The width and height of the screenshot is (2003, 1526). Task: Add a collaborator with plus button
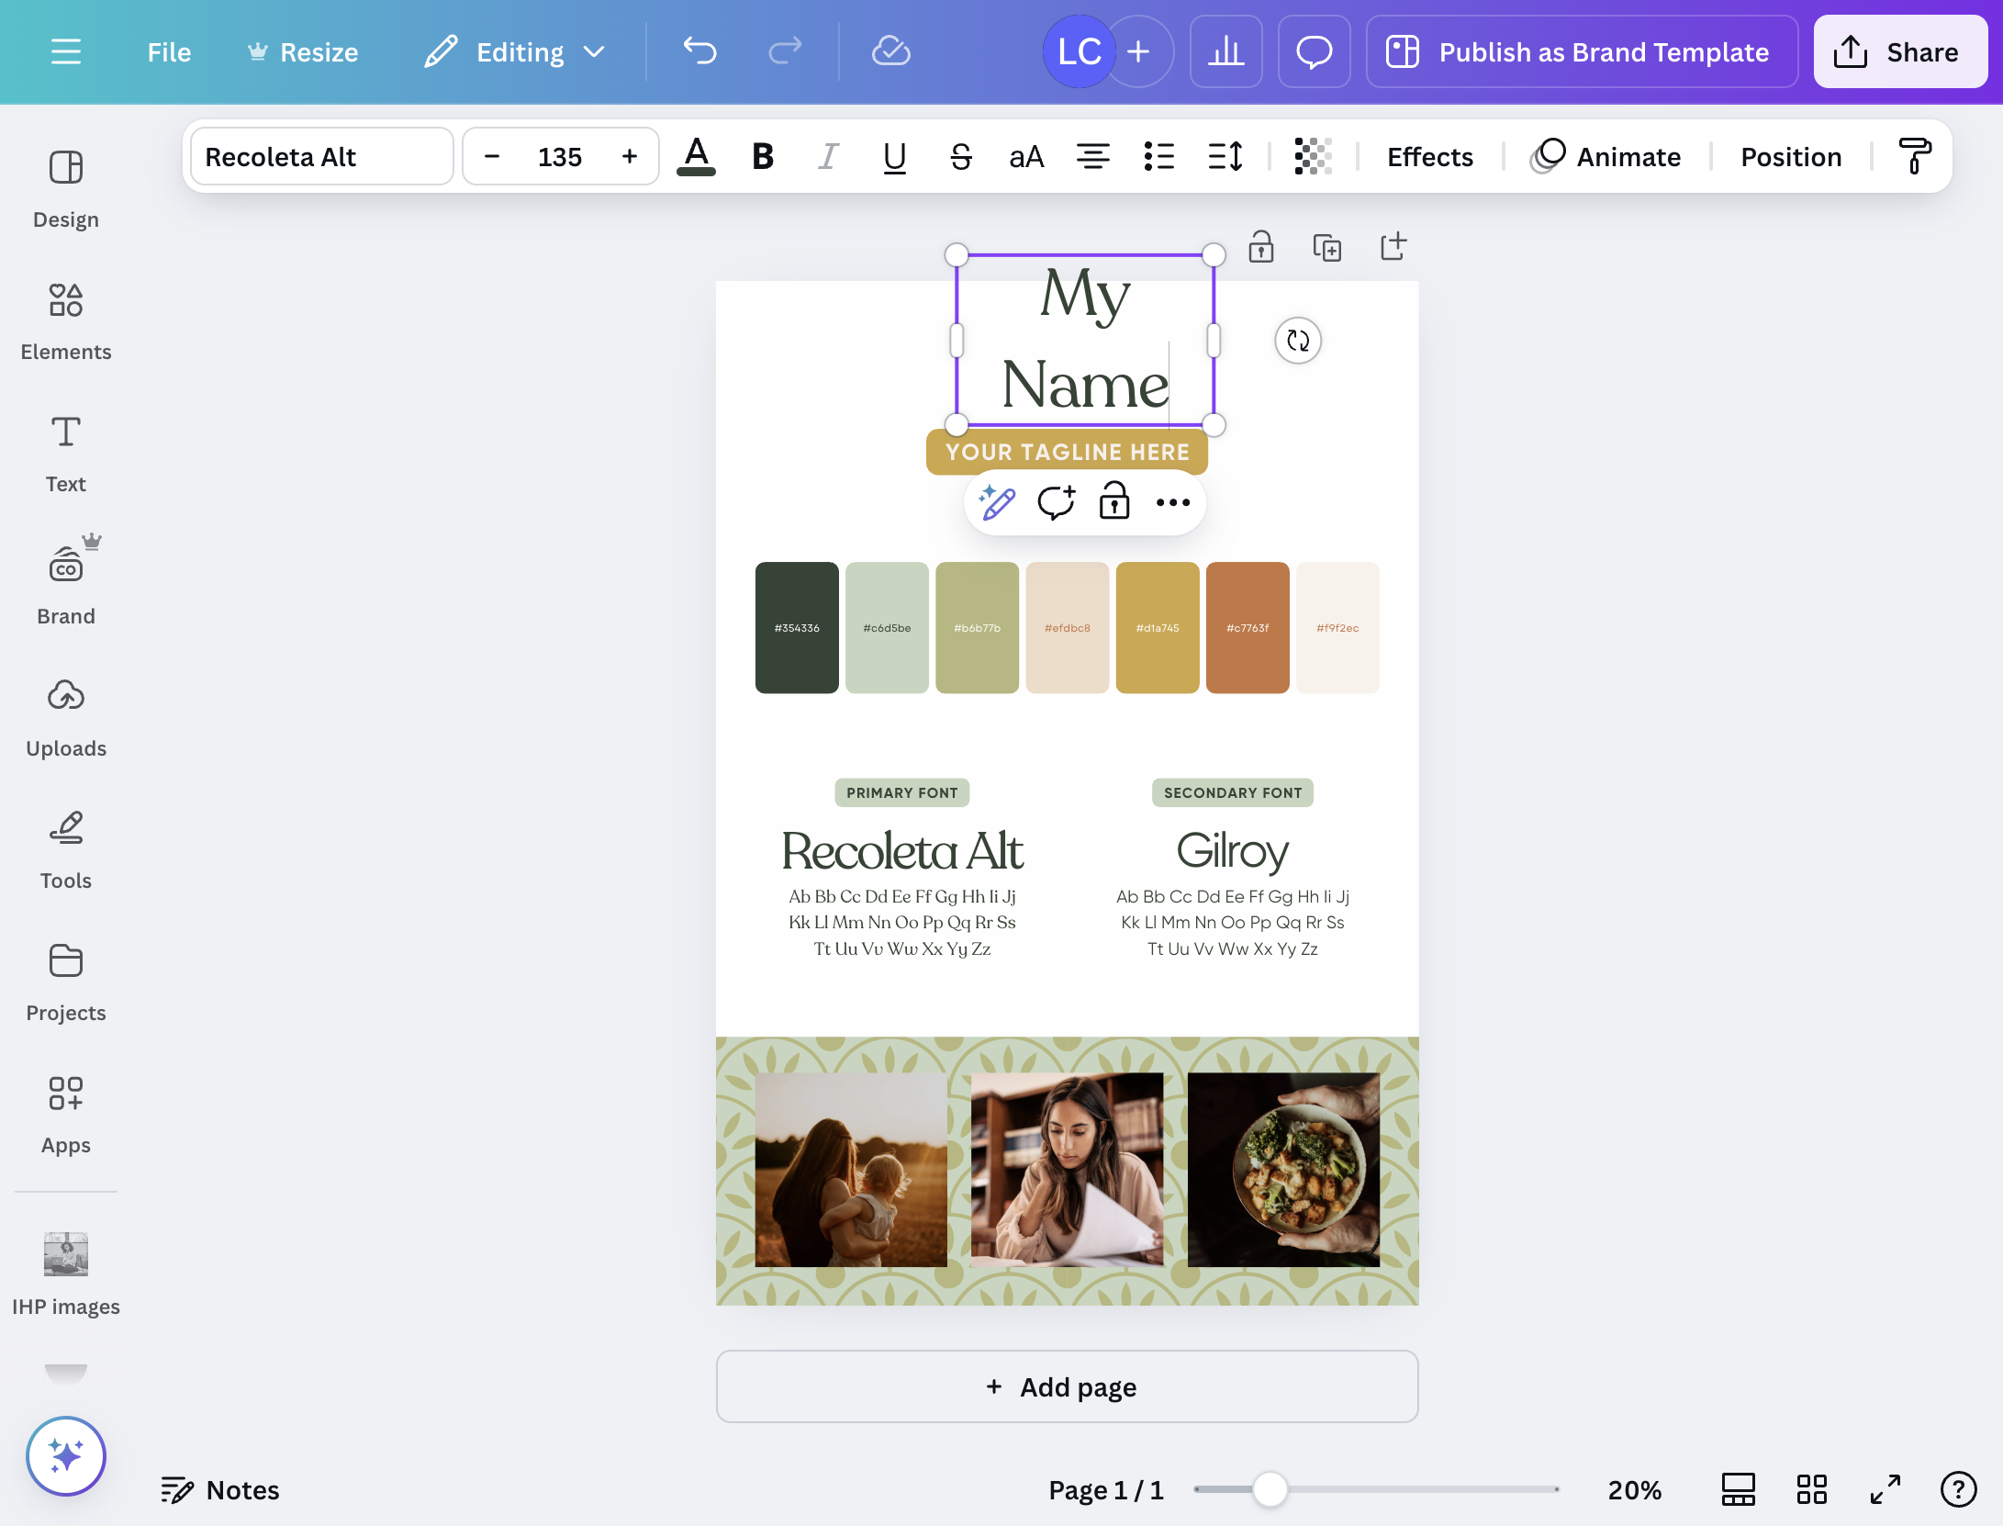click(x=1138, y=51)
